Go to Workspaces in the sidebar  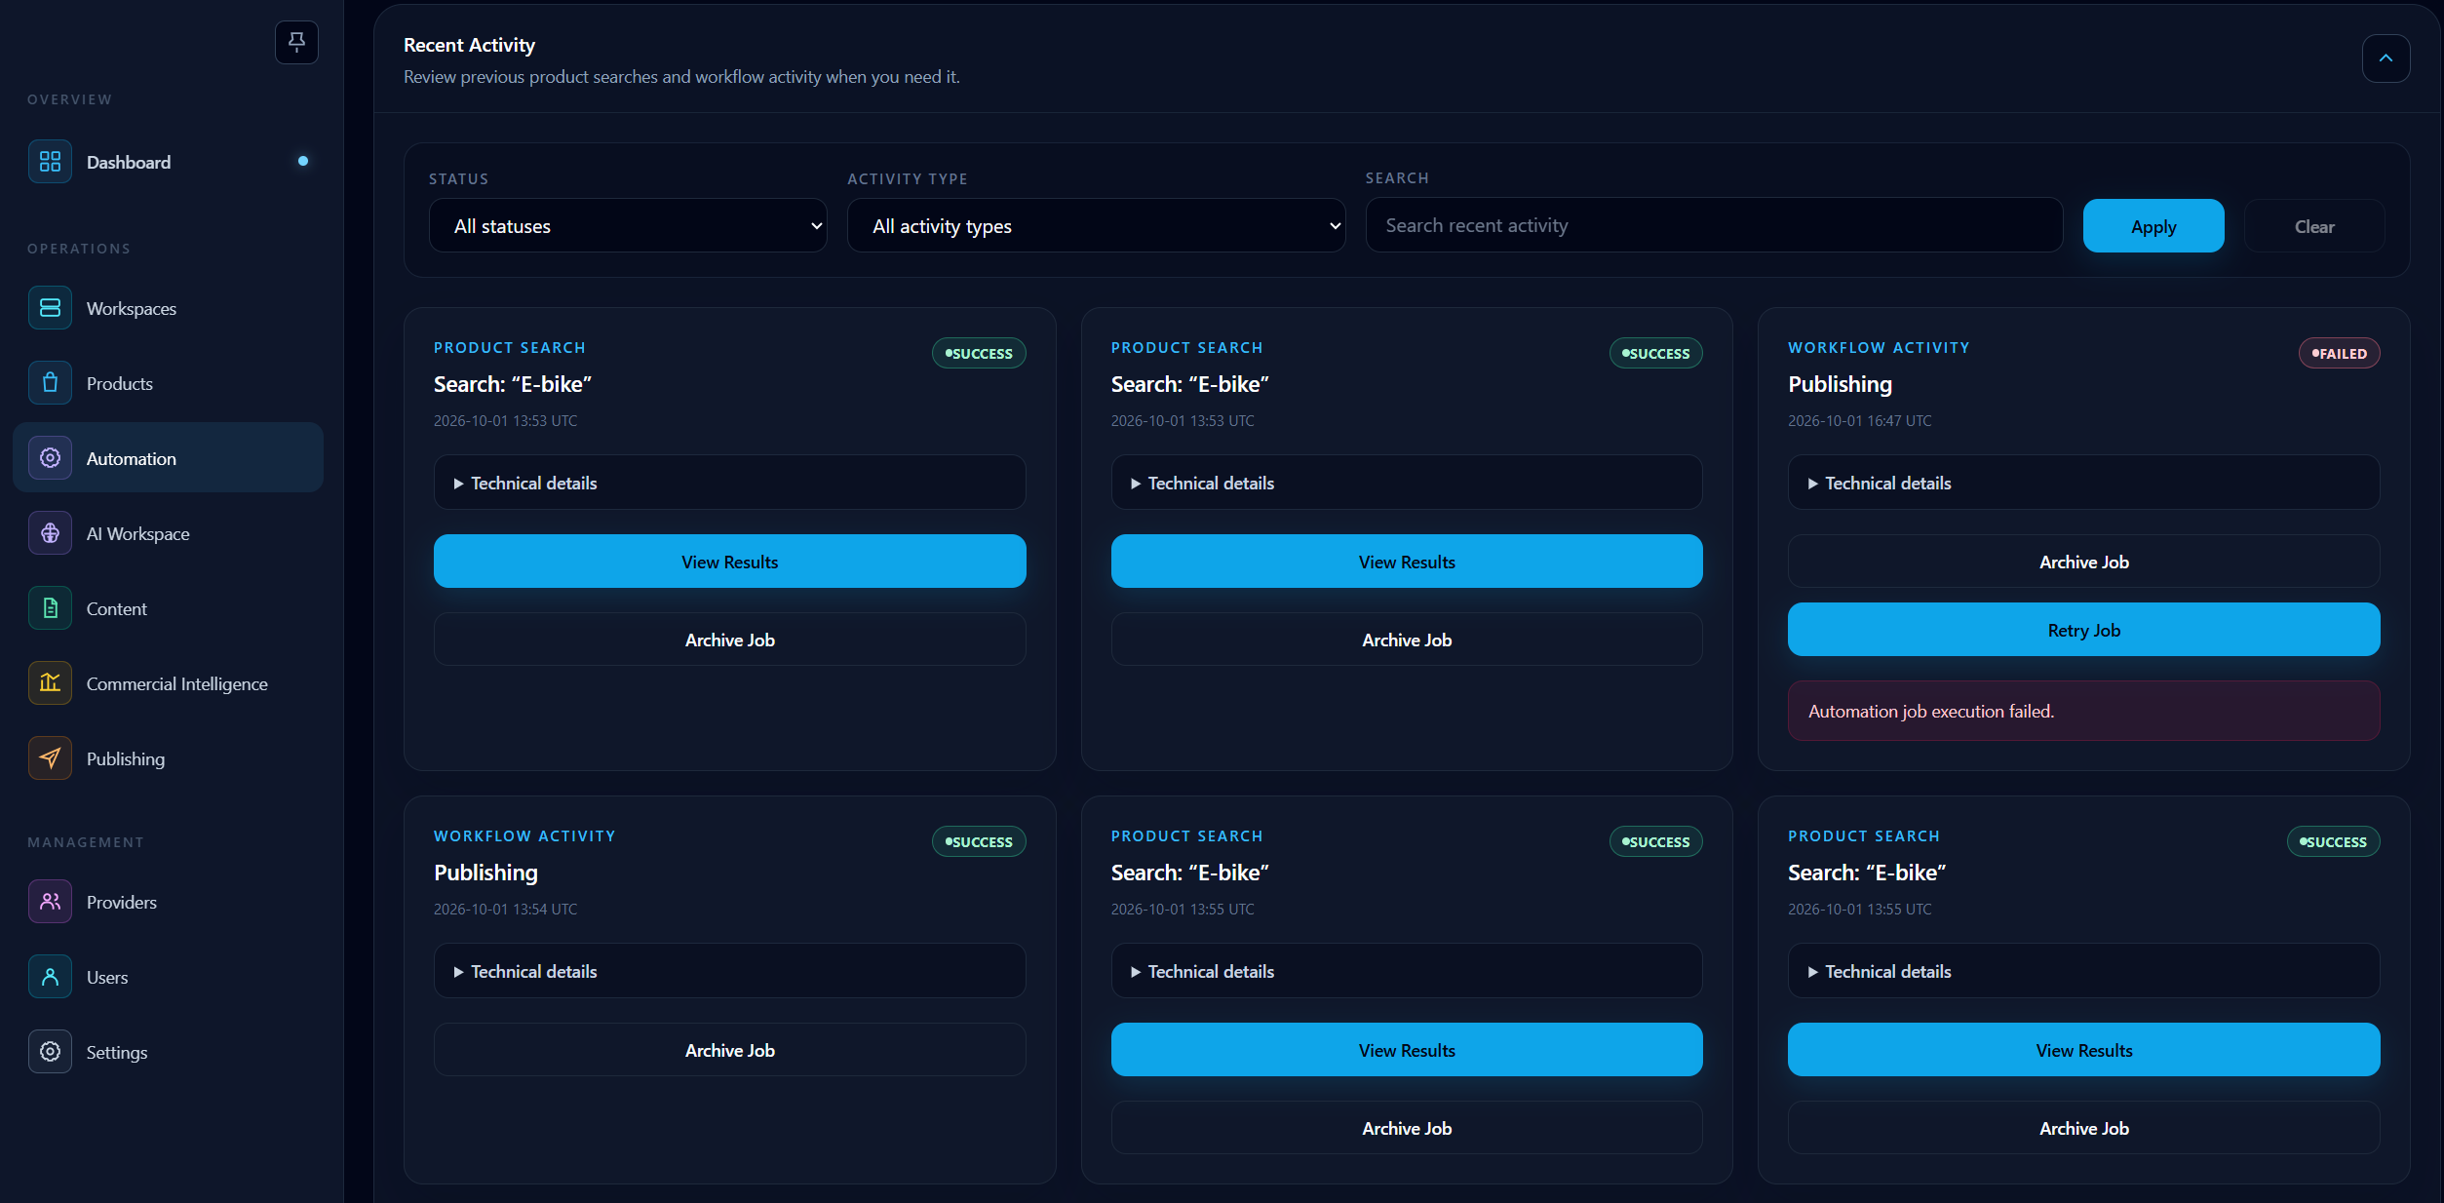[x=168, y=308]
